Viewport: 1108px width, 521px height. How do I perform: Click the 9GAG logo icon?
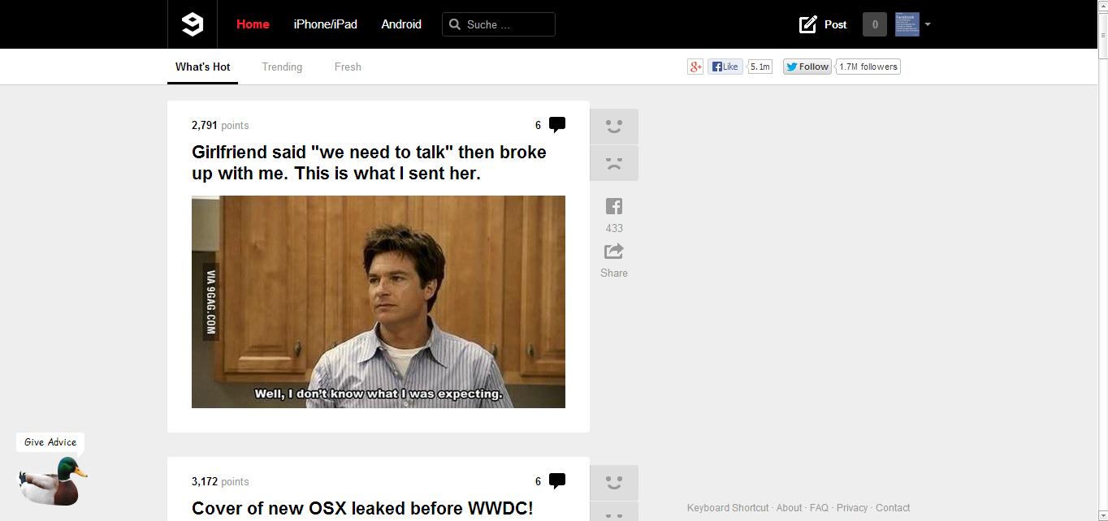193,24
